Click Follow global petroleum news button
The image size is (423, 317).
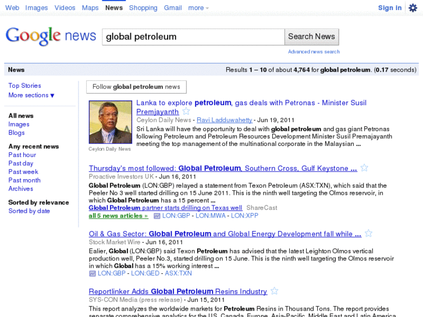[x=136, y=87]
